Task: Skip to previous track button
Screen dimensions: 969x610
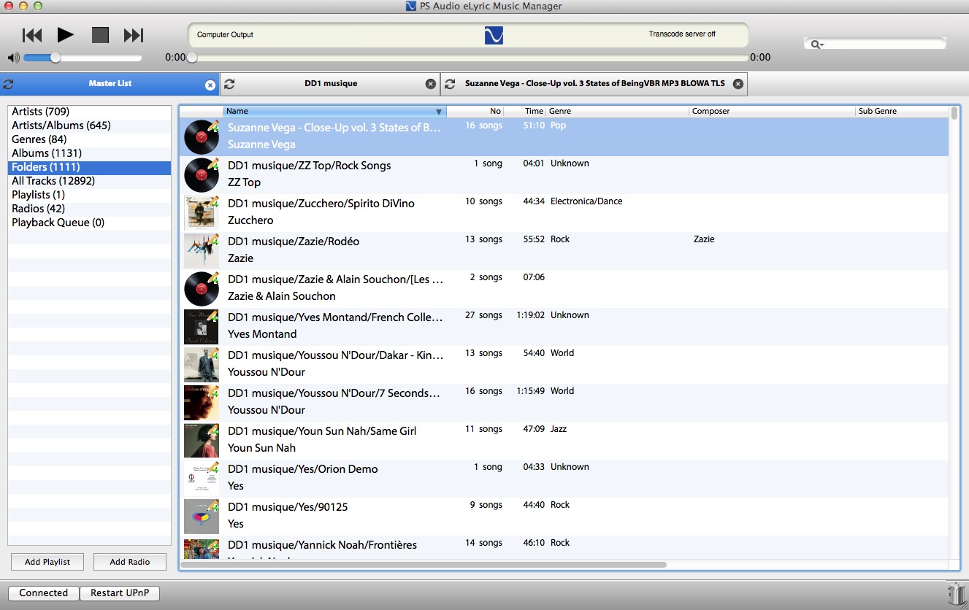Action: (x=32, y=35)
